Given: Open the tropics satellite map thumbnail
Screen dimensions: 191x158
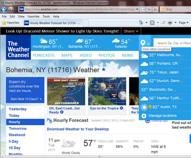Looking at the screenshot, I should pyautogui.click(x=107, y=91).
